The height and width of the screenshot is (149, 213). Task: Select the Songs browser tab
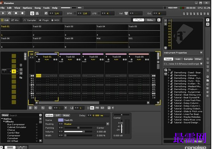click(168, 59)
